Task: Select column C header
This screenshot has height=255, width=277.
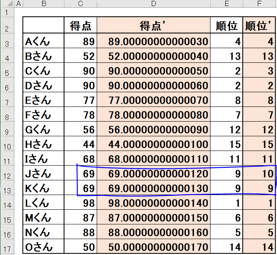Action: [x=80, y=4]
